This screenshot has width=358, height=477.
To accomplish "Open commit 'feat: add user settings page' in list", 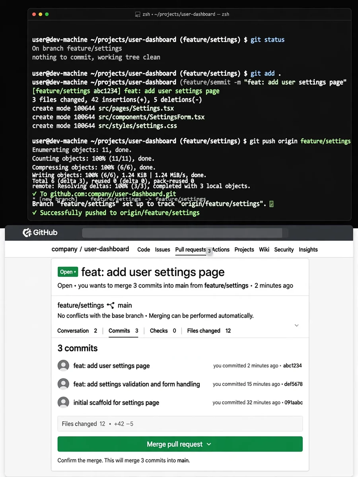I will click(112, 366).
